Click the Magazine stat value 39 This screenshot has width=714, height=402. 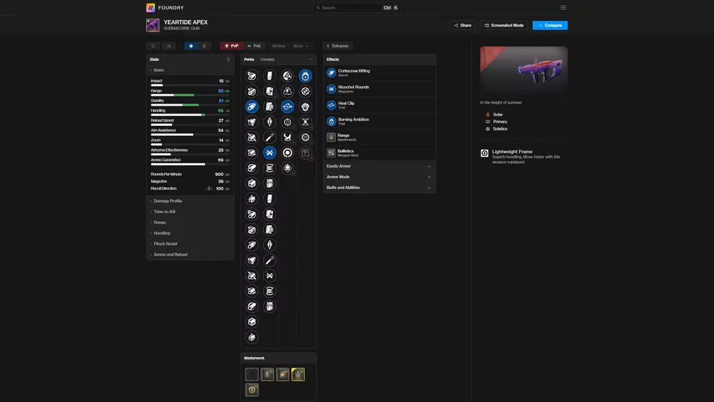click(221, 181)
